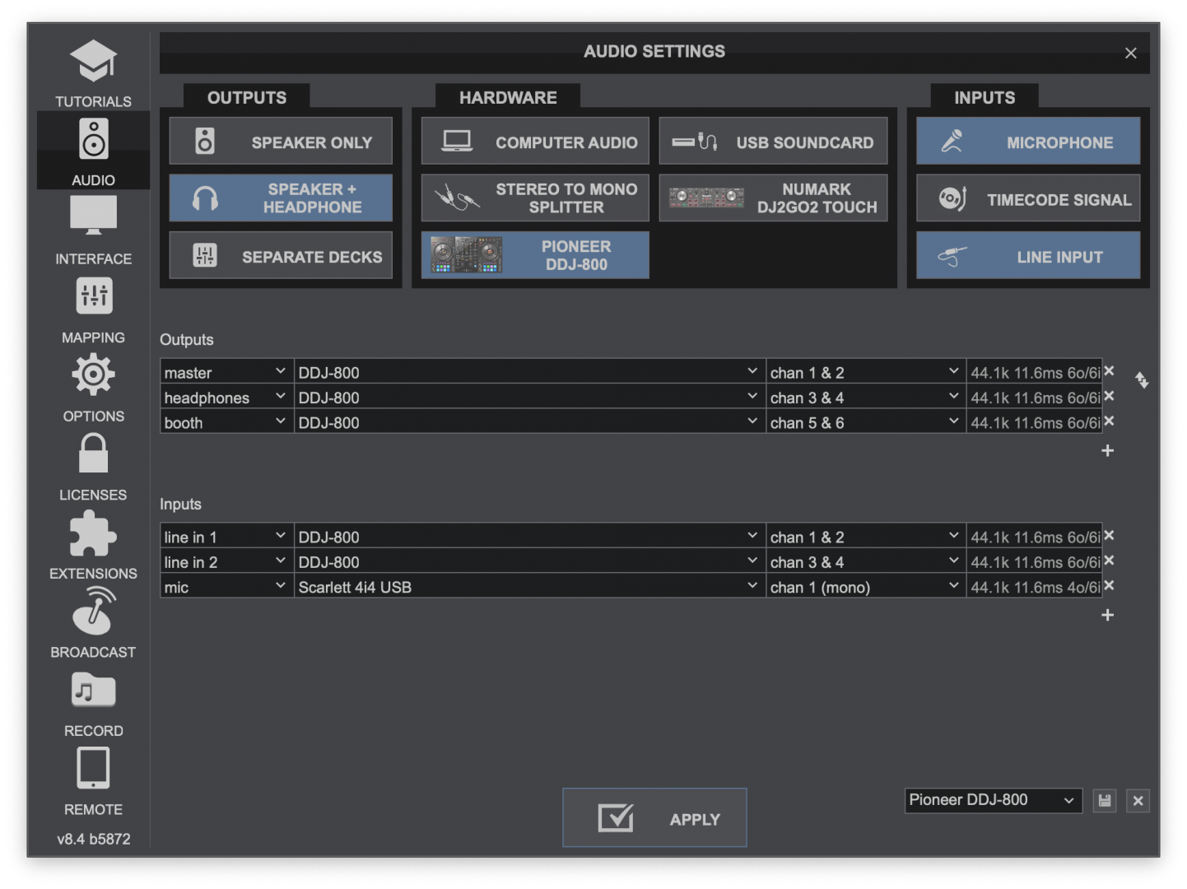1187x889 pixels.
Task: Click the v8.4 b5872 version label
Action: [93, 839]
